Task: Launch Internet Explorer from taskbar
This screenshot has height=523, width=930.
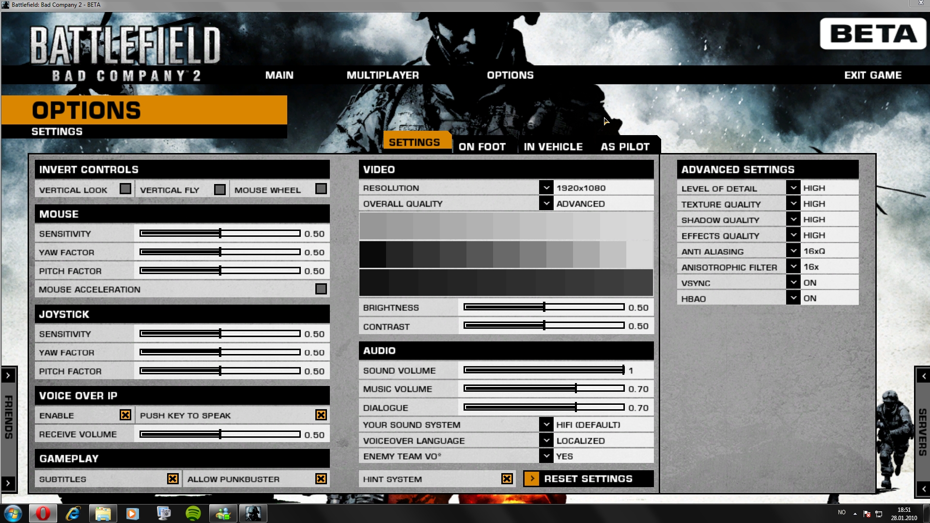Action: point(73,513)
